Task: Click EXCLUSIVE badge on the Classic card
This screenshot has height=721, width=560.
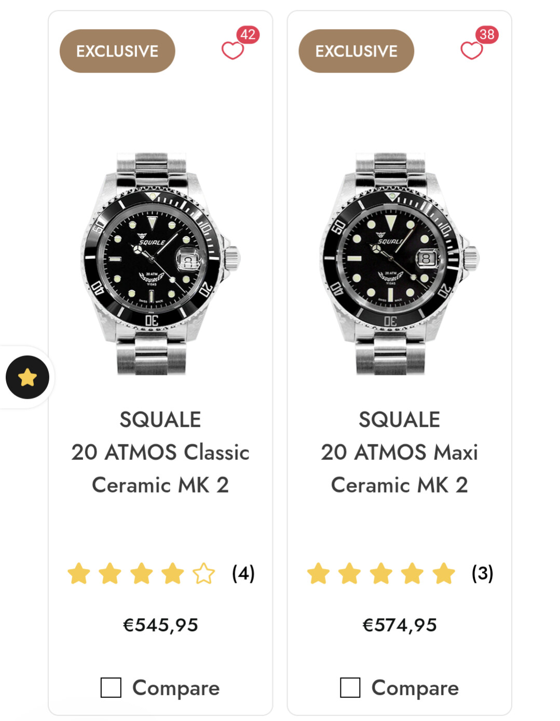Action: [x=117, y=51]
